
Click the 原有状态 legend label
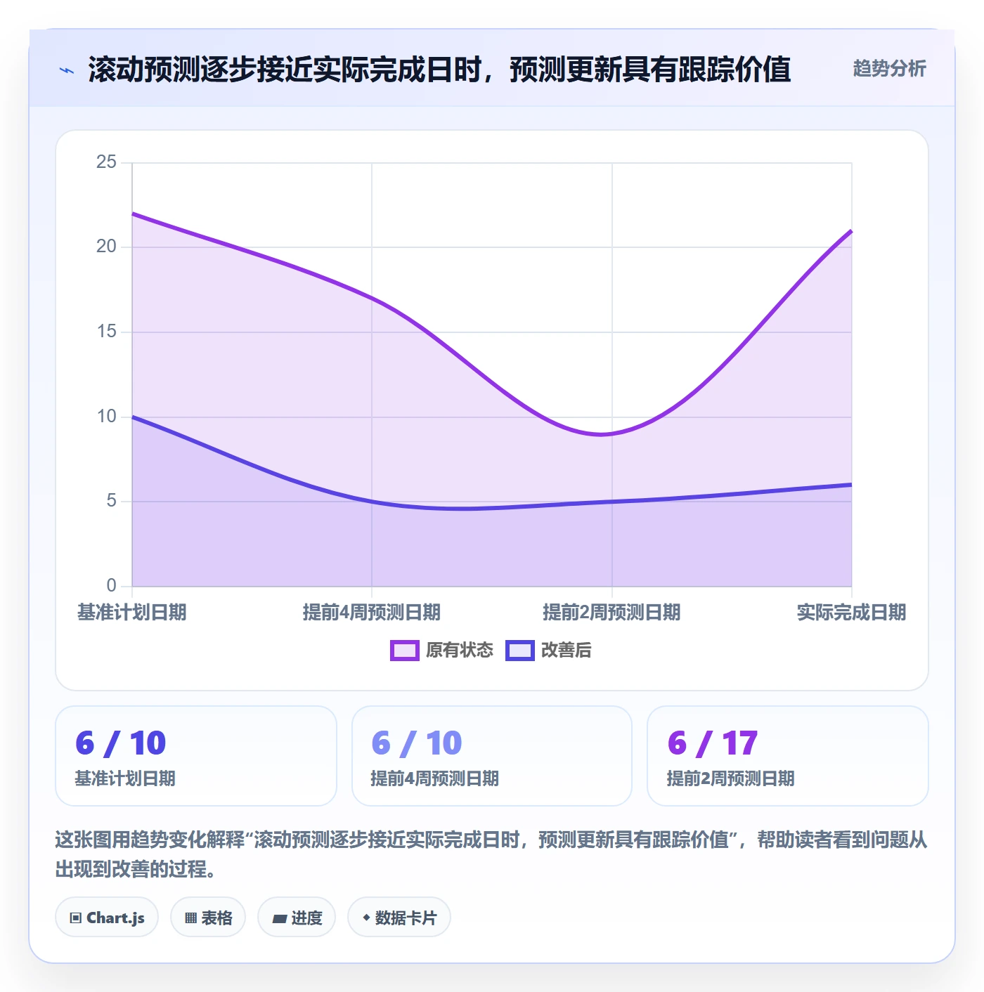coord(460,651)
